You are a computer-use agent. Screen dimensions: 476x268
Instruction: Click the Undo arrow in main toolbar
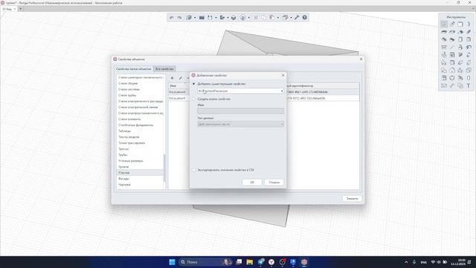coord(172,18)
